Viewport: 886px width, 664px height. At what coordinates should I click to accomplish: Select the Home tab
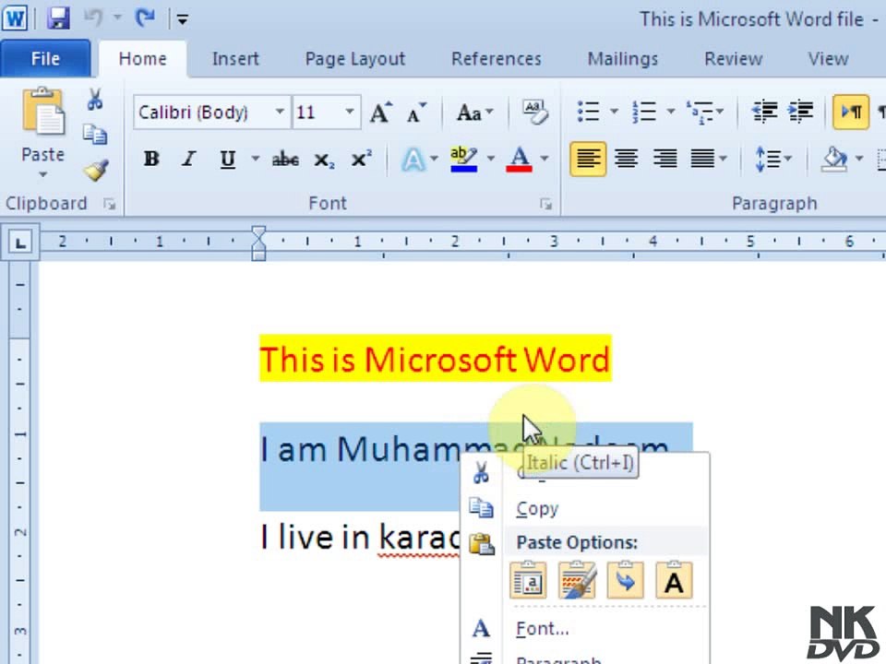(x=142, y=59)
